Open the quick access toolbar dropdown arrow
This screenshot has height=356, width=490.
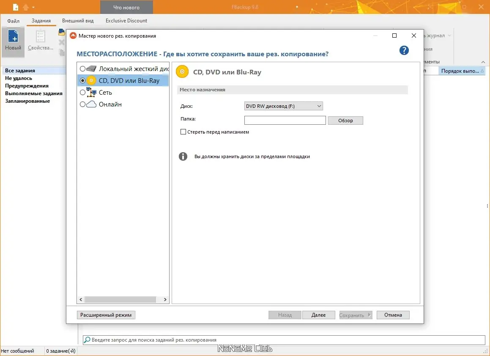click(x=33, y=7)
